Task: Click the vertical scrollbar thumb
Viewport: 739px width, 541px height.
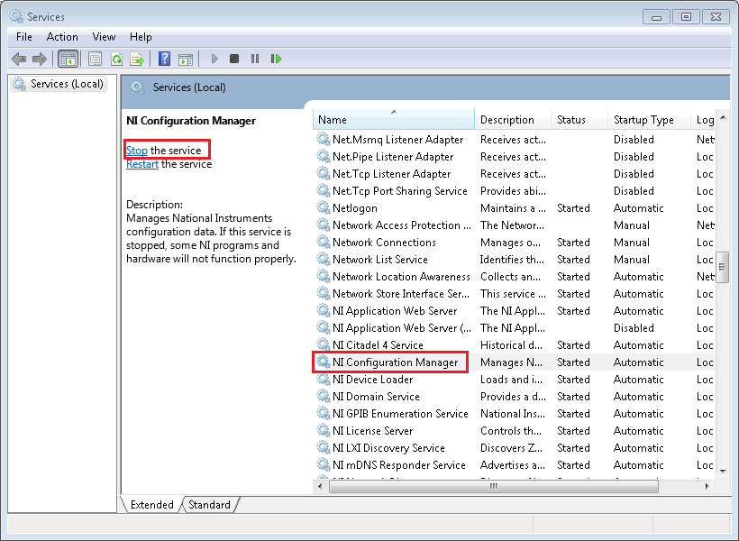Action: click(723, 268)
